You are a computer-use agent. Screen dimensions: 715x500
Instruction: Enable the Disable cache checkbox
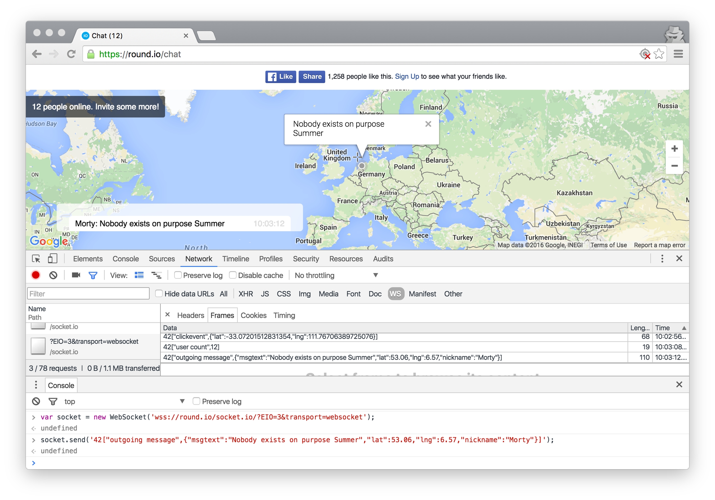coord(233,275)
